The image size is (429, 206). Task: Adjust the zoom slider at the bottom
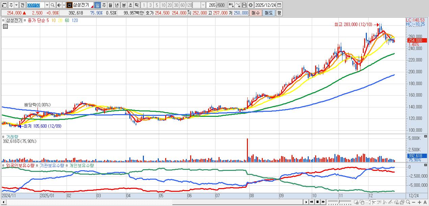(x=339, y=202)
